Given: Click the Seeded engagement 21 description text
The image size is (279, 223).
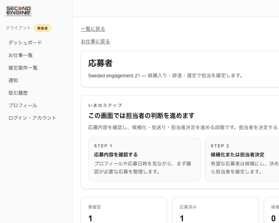Looking at the screenshot, I should (x=165, y=76).
